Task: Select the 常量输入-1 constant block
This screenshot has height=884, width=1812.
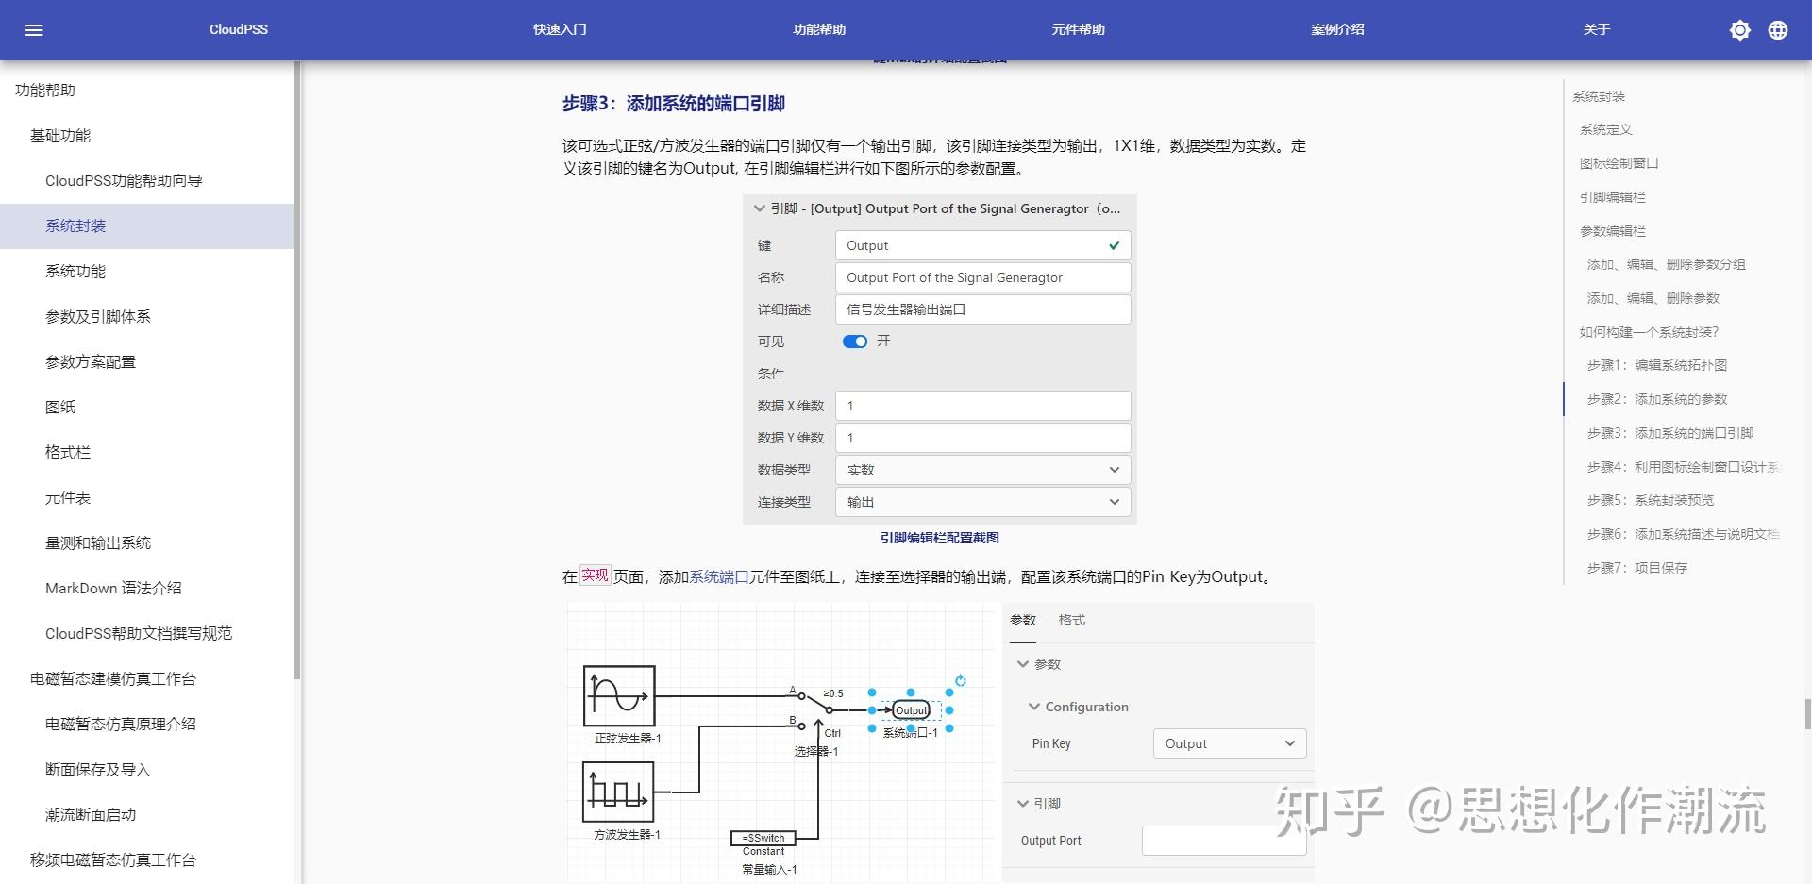Action: pos(764,840)
